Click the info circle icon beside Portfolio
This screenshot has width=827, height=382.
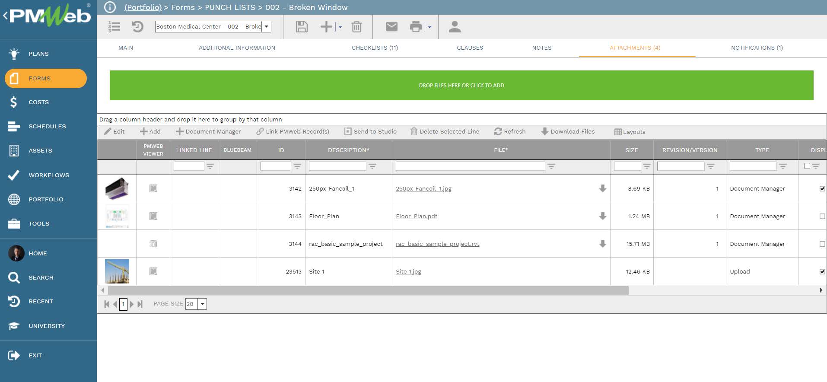[x=110, y=7]
